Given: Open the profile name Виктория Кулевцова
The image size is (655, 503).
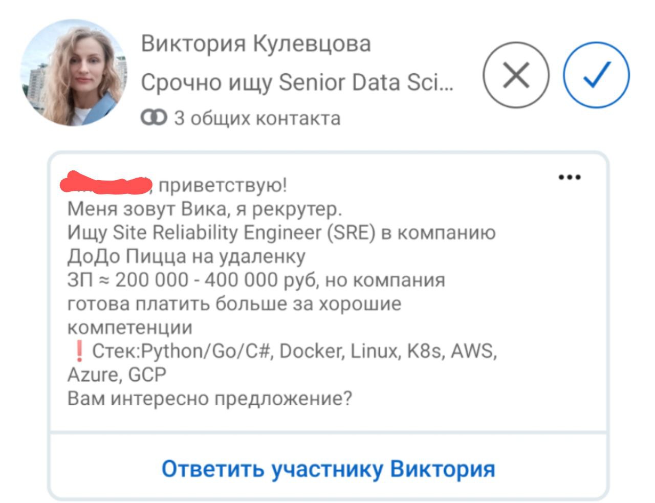Looking at the screenshot, I should point(256,43).
